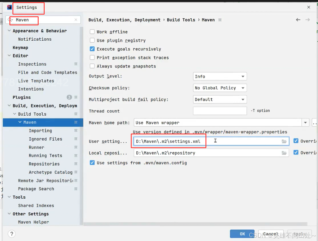
Task: Click OK to save settings
Action: (x=242, y=234)
